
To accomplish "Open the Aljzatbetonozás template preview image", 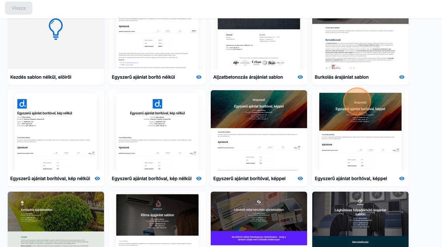I will pos(259,43).
